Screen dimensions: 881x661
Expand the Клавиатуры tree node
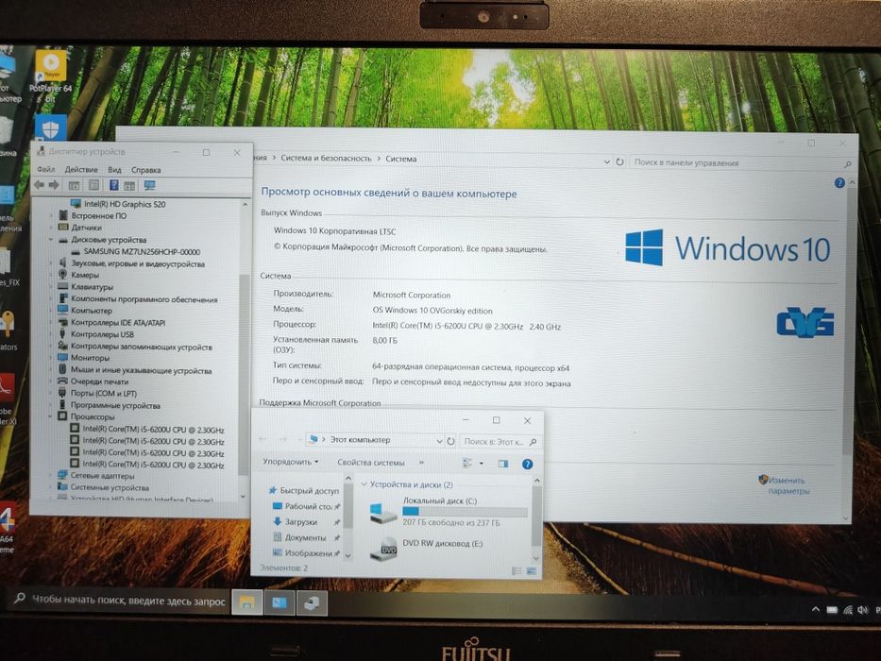[51, 287]
